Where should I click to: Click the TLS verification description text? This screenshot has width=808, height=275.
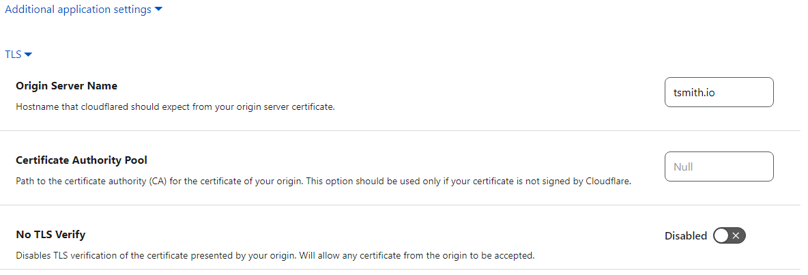[274, 256]
